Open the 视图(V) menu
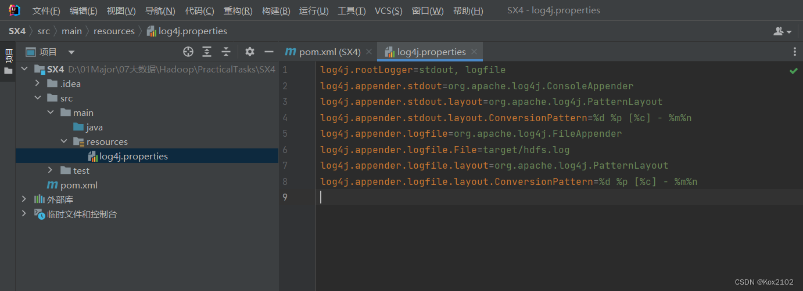 pos(121,11)
